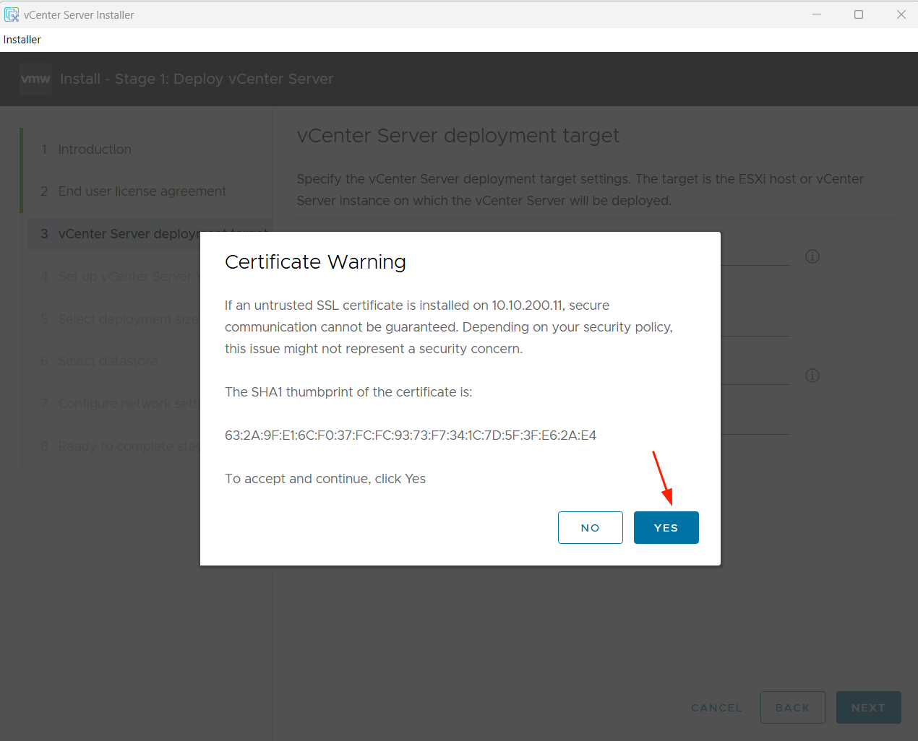Click the BACK button in the wizard
Viewport: 918px width, 741px height.
click(792, 708)
